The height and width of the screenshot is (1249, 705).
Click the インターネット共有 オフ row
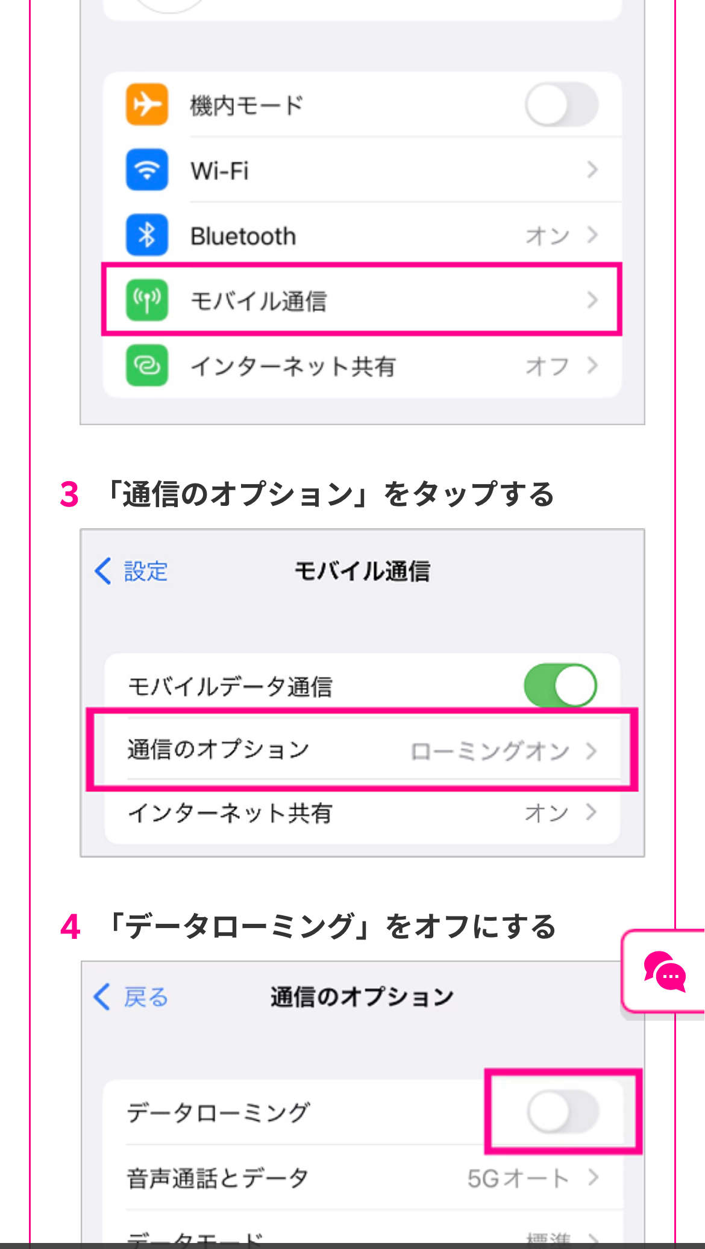[x=362, y=366]
